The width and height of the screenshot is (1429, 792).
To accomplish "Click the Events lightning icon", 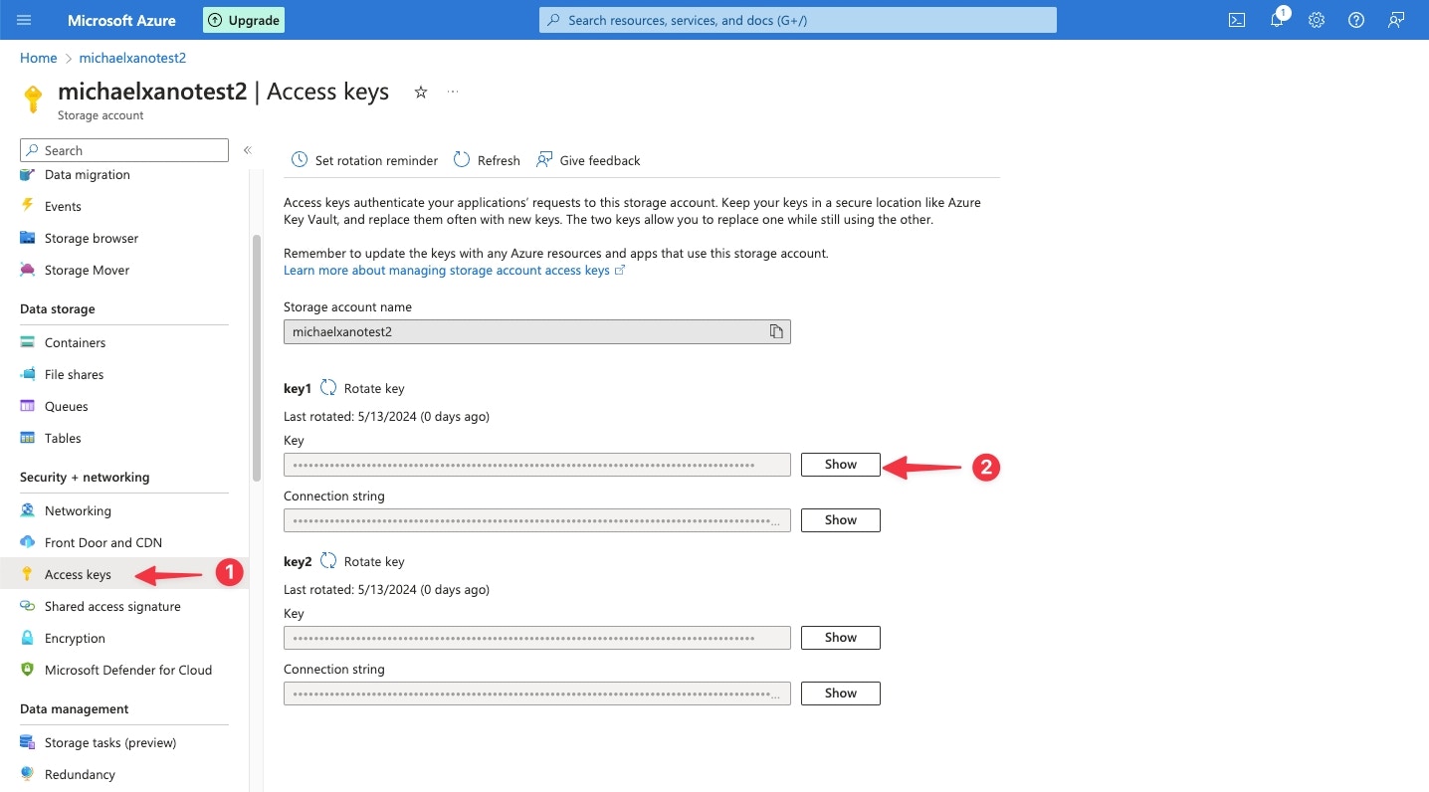I will 28,206.
